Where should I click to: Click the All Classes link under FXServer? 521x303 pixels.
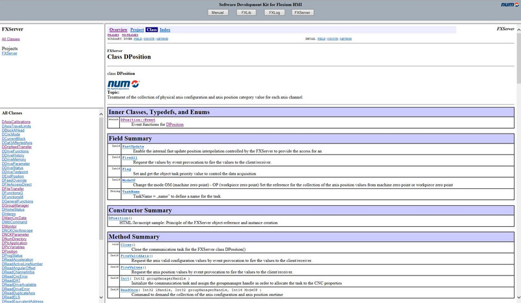click(x=11, y=40)
